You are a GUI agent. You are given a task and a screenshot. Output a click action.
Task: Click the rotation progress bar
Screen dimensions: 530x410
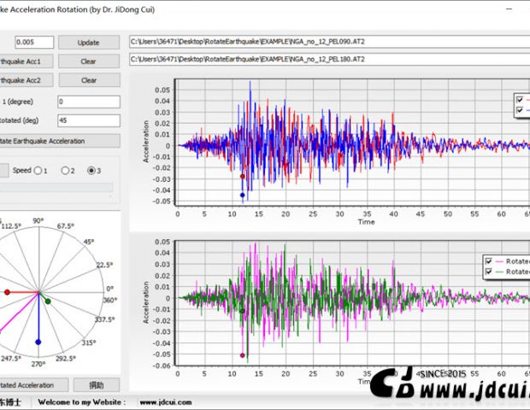56,187
